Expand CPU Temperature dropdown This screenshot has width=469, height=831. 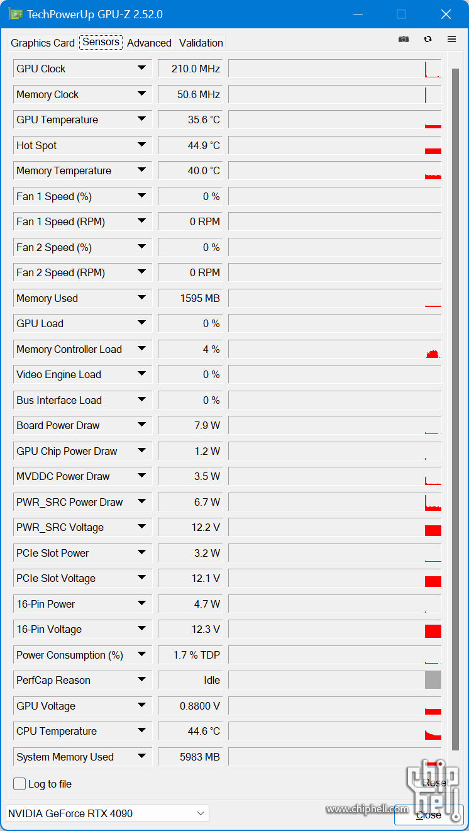click(x=141, y=731)
